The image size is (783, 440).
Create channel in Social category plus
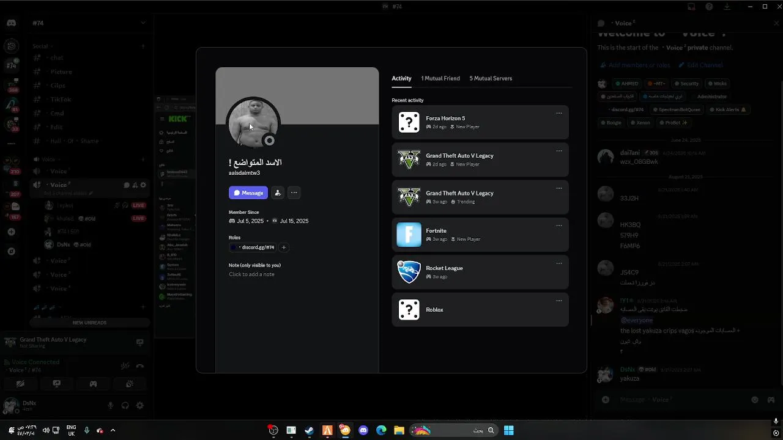[143, 46]
